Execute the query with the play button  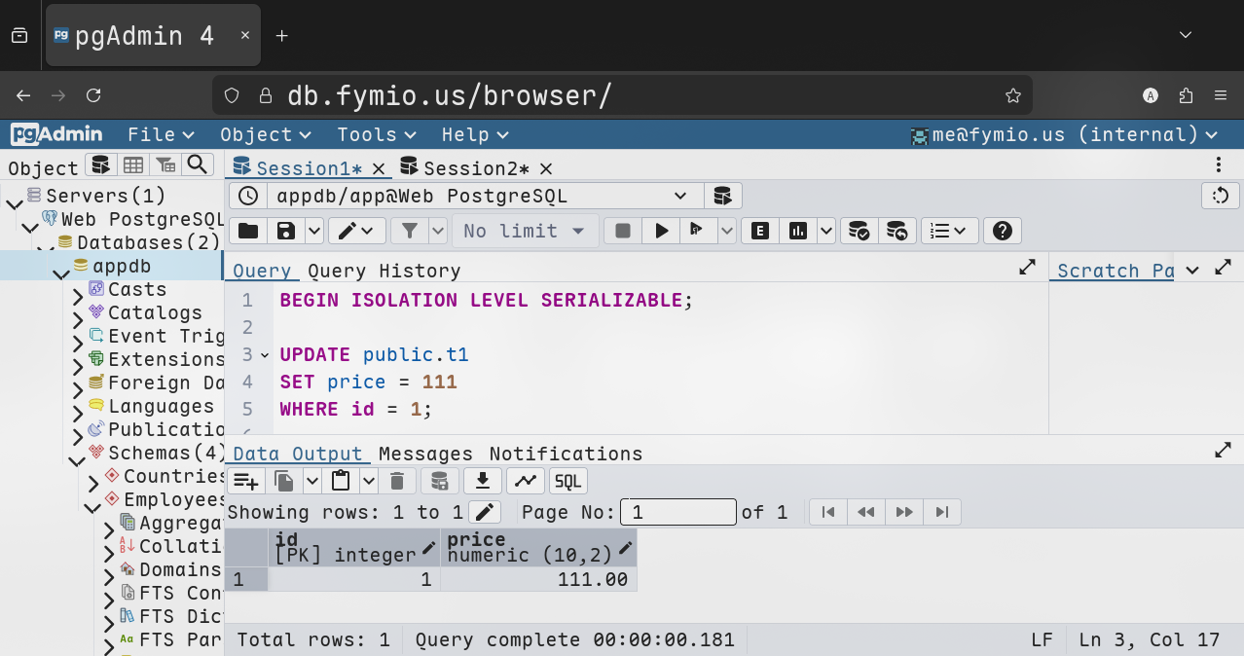click(662, 231)
